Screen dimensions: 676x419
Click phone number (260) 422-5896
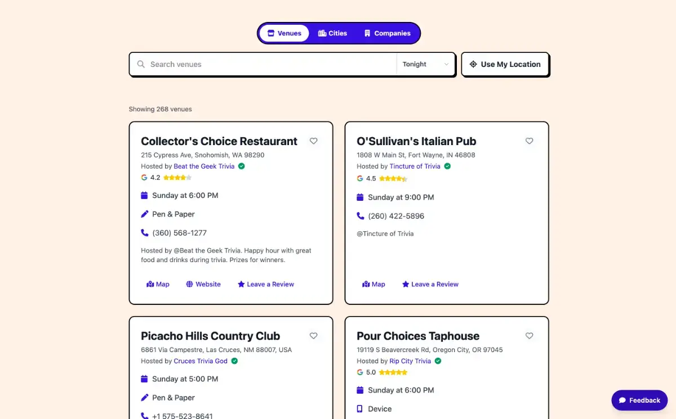pos(396,216)
